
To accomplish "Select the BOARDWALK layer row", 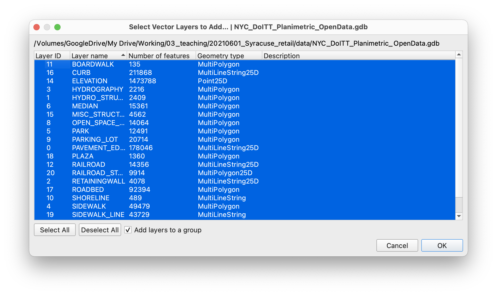I will pyautogui.click(x=93, y=64).
